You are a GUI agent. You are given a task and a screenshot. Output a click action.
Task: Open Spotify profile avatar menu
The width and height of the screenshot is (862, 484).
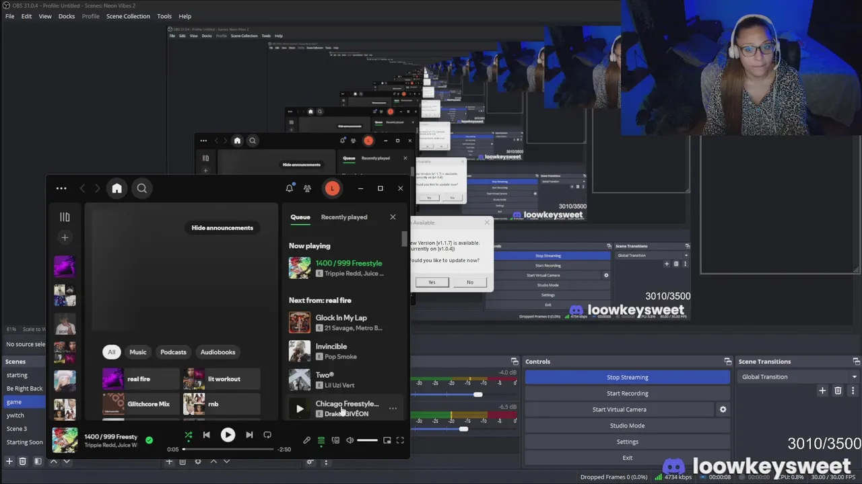point(332,188)
